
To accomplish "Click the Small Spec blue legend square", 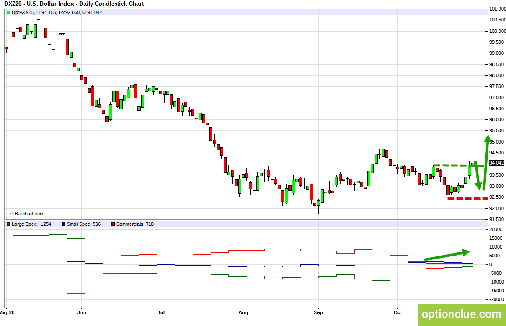I will [64, 224].
